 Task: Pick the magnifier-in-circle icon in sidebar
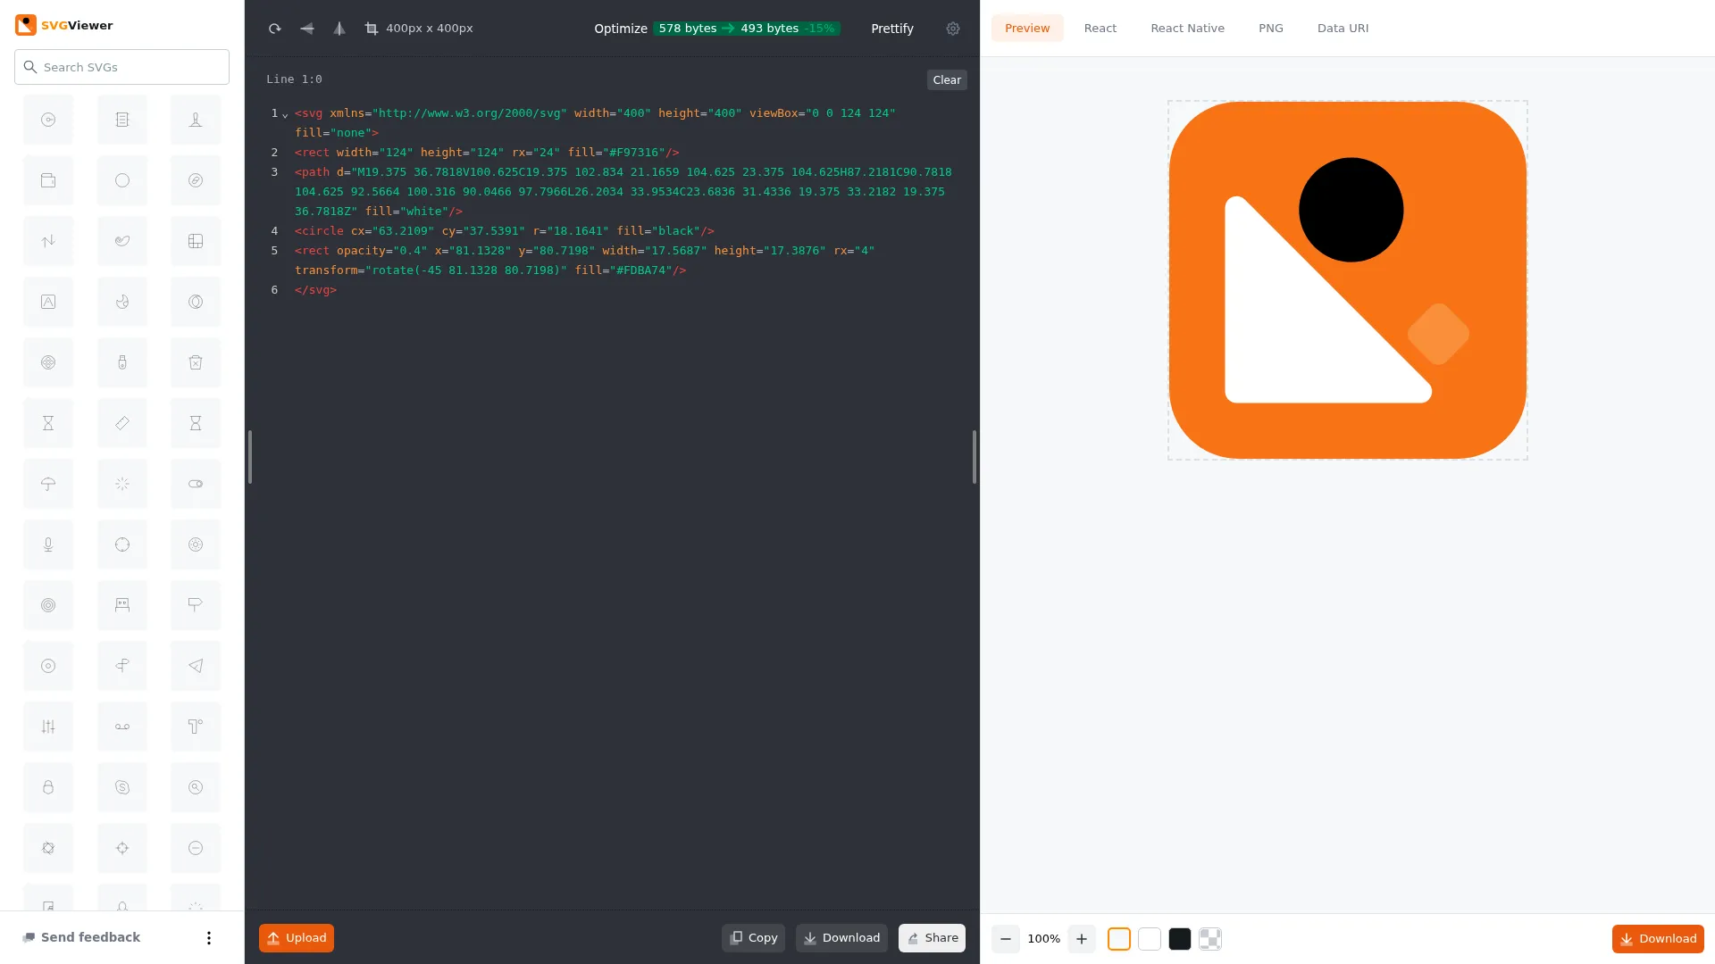tap(196, 787)
